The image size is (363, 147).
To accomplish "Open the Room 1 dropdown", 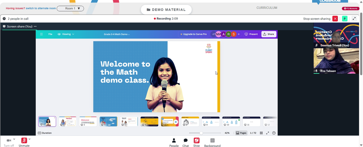I will pyautogui.click(x=70, y=9).
